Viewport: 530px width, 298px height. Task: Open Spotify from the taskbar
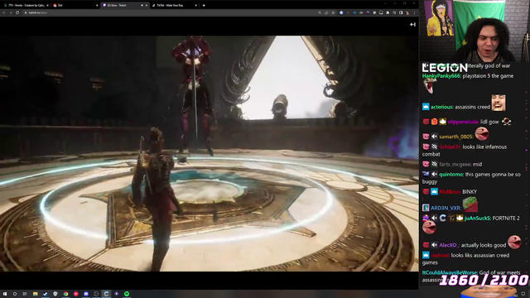(x=127, y=294)
